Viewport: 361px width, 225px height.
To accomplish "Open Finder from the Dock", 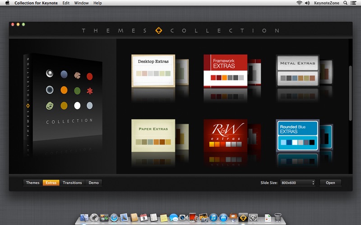I will 84,217.
